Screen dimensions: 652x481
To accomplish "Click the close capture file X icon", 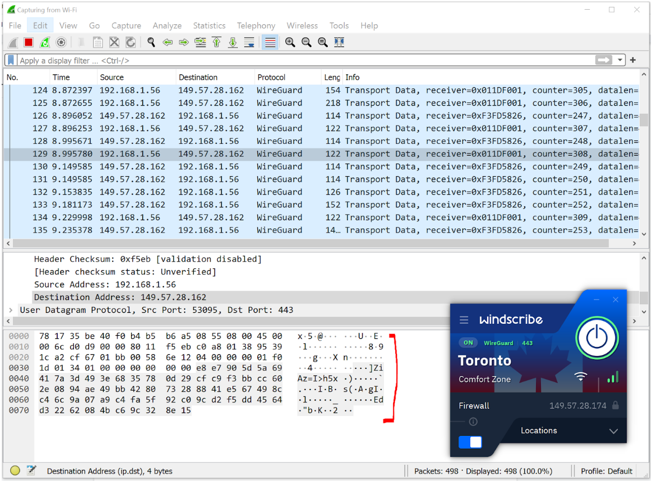I will click(x=114, y=42).
